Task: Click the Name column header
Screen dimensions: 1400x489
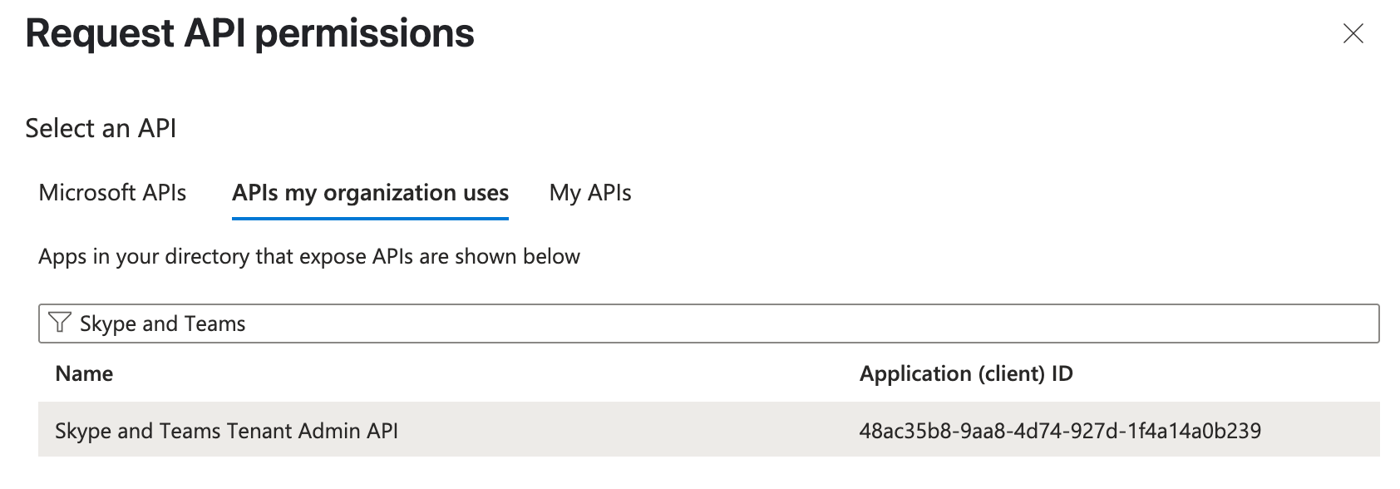Action: point(84,373)
